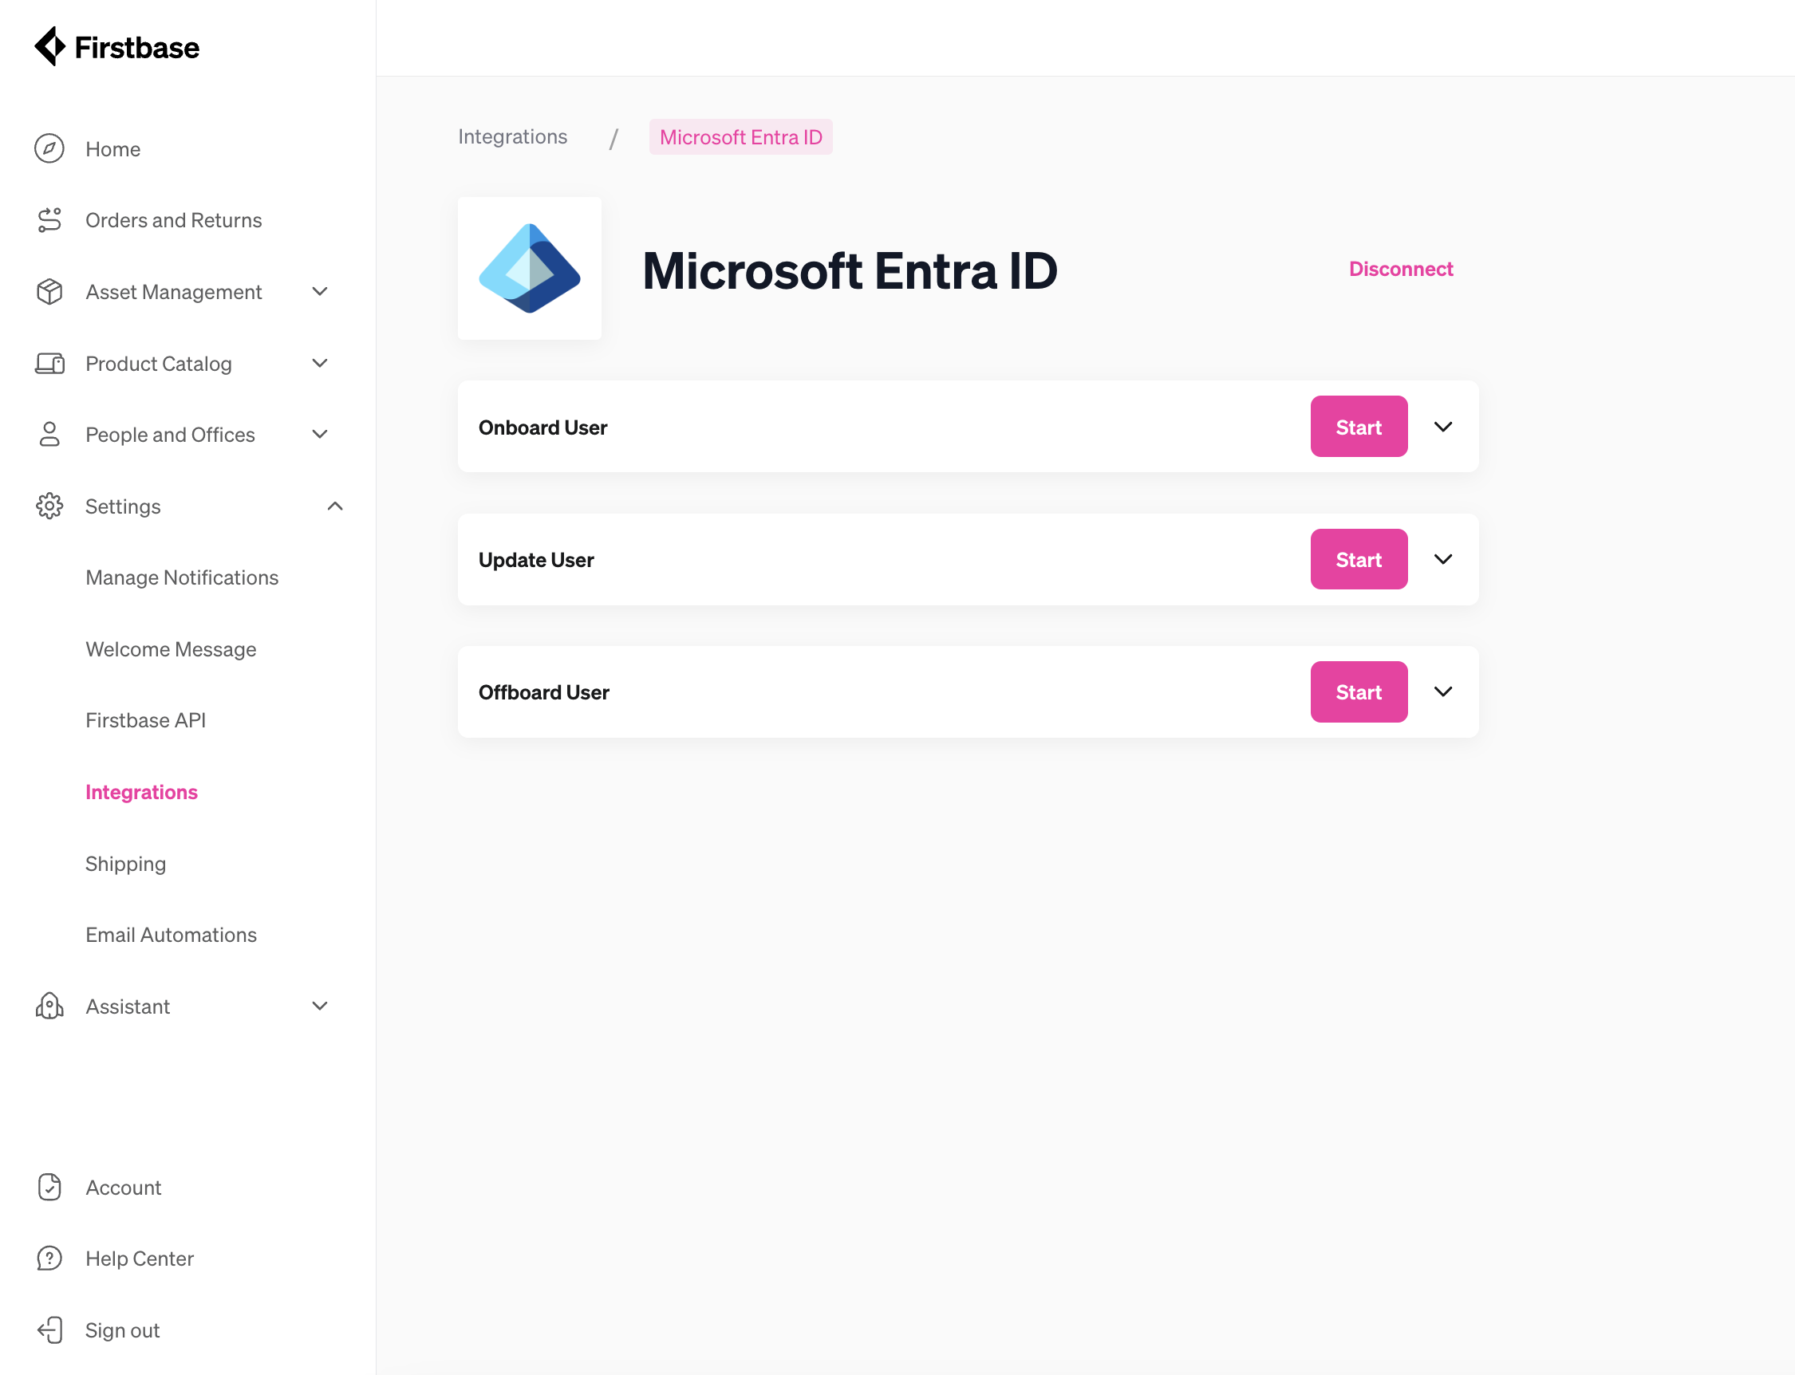Expand the Onboard User section
The image size is (1795, 1375).
pos(1442,427)
